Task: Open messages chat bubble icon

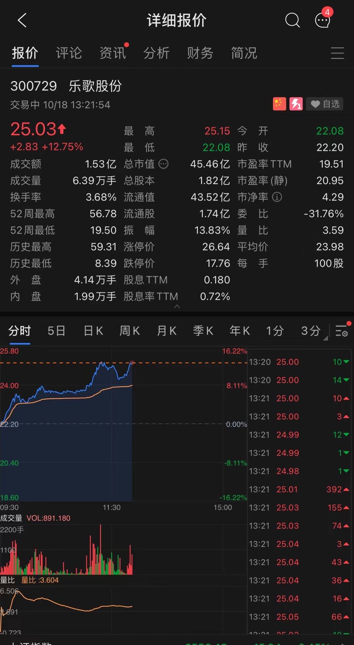Action: pos(323,20)
